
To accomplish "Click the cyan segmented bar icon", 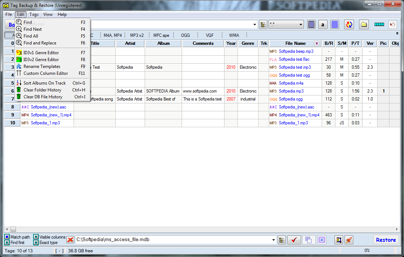I will [379, 24].
